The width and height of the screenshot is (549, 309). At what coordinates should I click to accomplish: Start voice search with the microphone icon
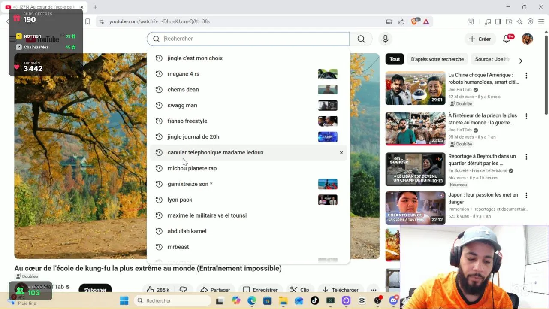[385, 39]
